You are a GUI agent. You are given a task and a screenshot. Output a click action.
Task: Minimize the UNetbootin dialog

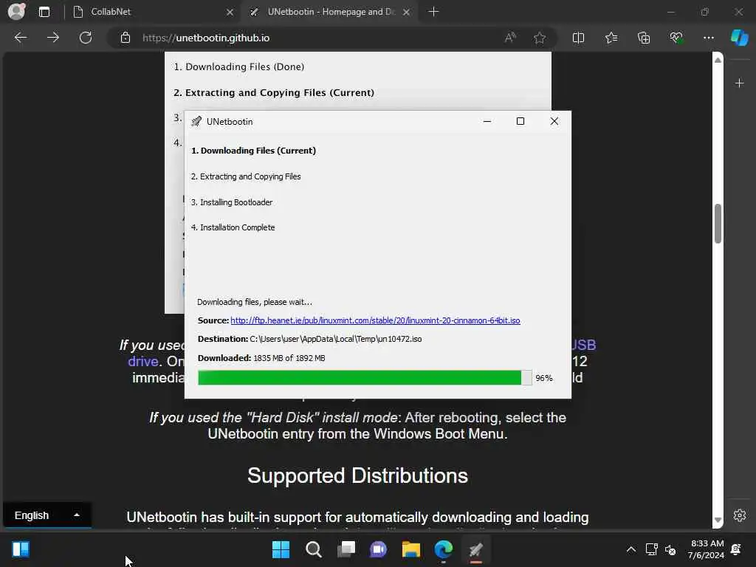[487, 122]
